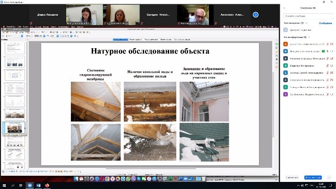Screen dimensions: 336x189
Task: Toggle microphone for orange Д participant
Action: (327, 44)
